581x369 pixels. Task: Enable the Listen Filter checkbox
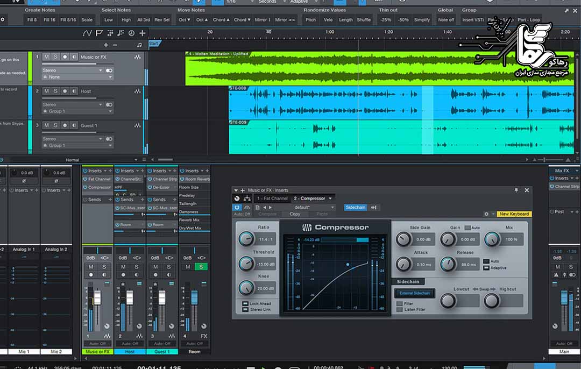(x=399, y=310)
